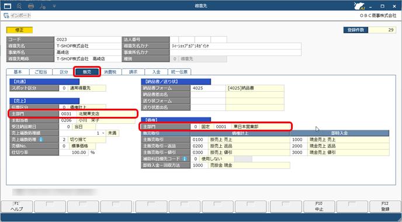Click 主販売取引-返品 code 0200

(x=199, y=146)
